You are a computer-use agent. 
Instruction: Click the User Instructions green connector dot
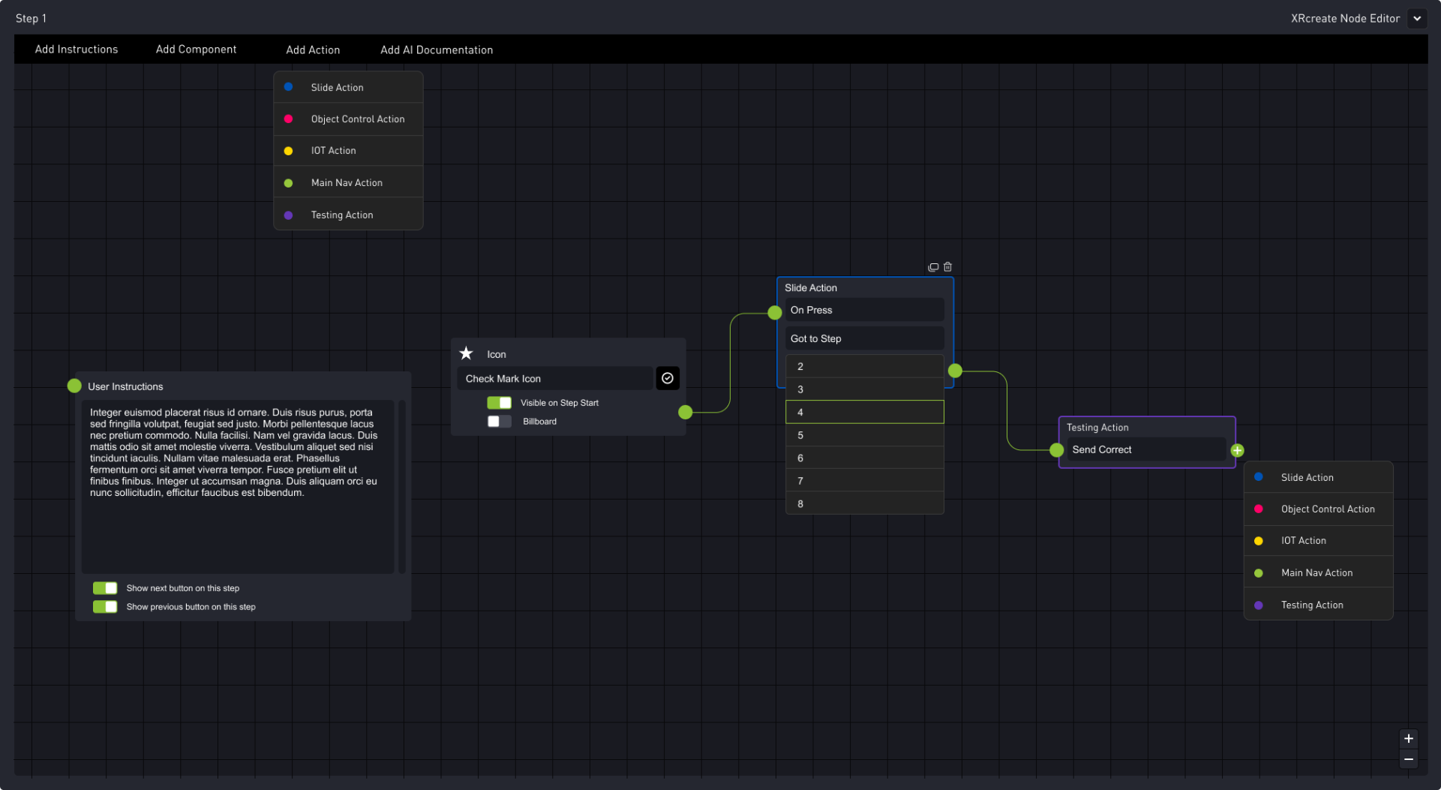[74, 386]
